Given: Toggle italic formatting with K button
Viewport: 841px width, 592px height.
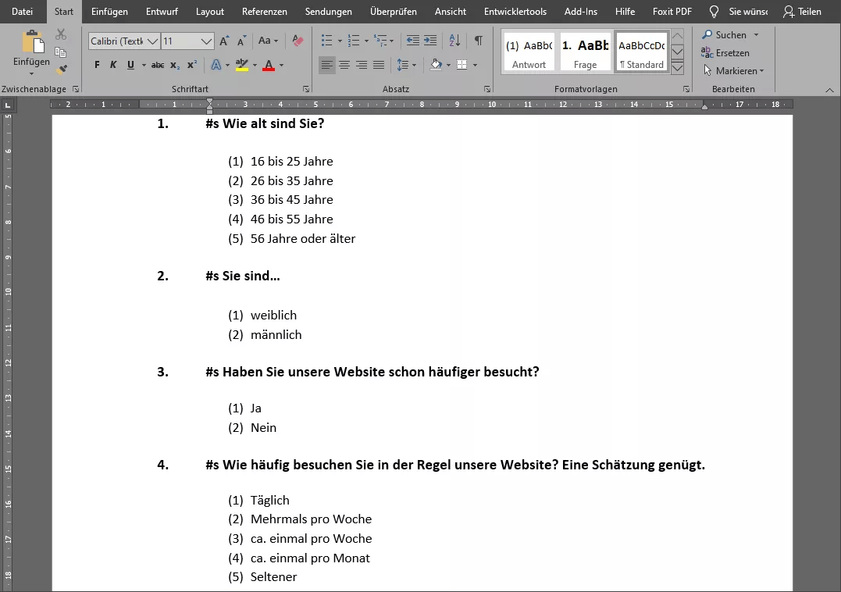Looking at the screenshot, I should (113, 65).
